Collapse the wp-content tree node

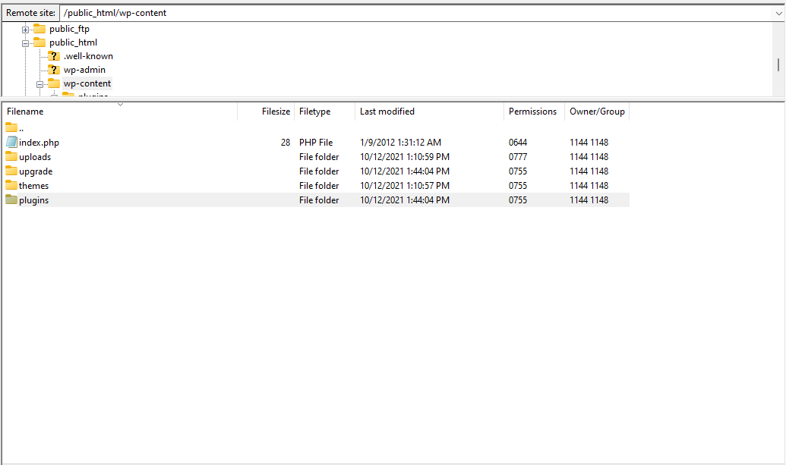click(39, 84)
